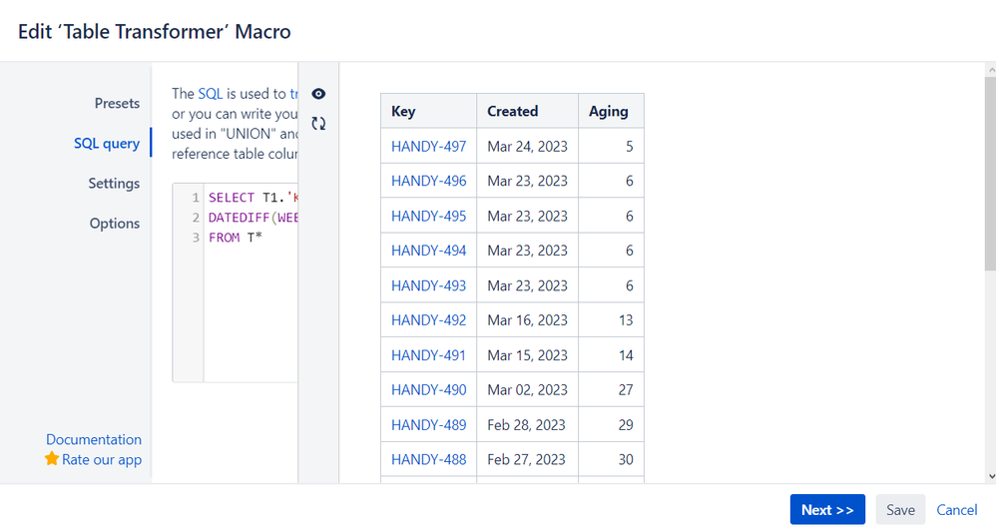
Task: Go to the Options tab
Action: [115, 223]
